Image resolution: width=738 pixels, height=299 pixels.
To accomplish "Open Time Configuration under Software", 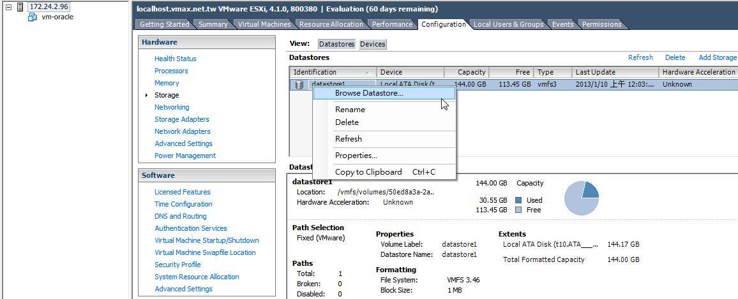I will (x=184, y=204).
